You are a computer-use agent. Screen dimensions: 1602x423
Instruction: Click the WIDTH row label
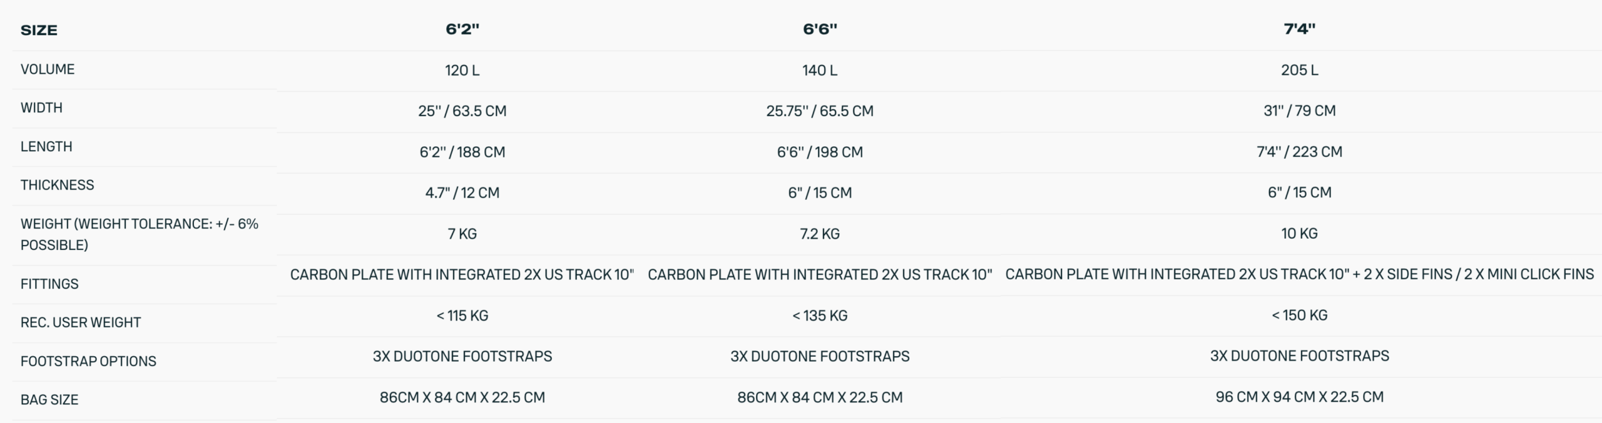(x=41, y=107)
